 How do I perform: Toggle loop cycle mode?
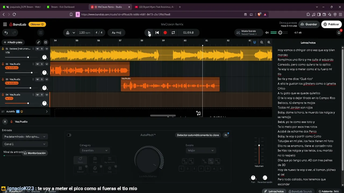(x=173, y=33)
